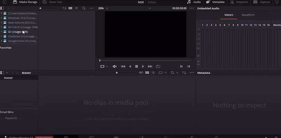Switch media pool to thumbnail view
Image resolution: width=281 pixels, height=138 pixels.
click(x=147, y=72)
